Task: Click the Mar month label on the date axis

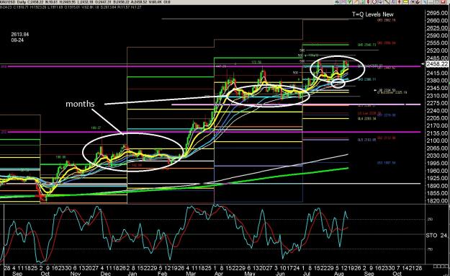Action: pos(191,273)
